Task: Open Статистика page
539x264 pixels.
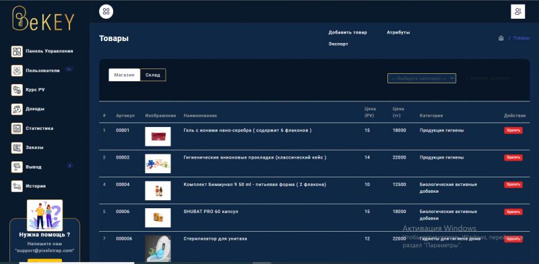Action: pyautogui.click(x=39, y=128)
